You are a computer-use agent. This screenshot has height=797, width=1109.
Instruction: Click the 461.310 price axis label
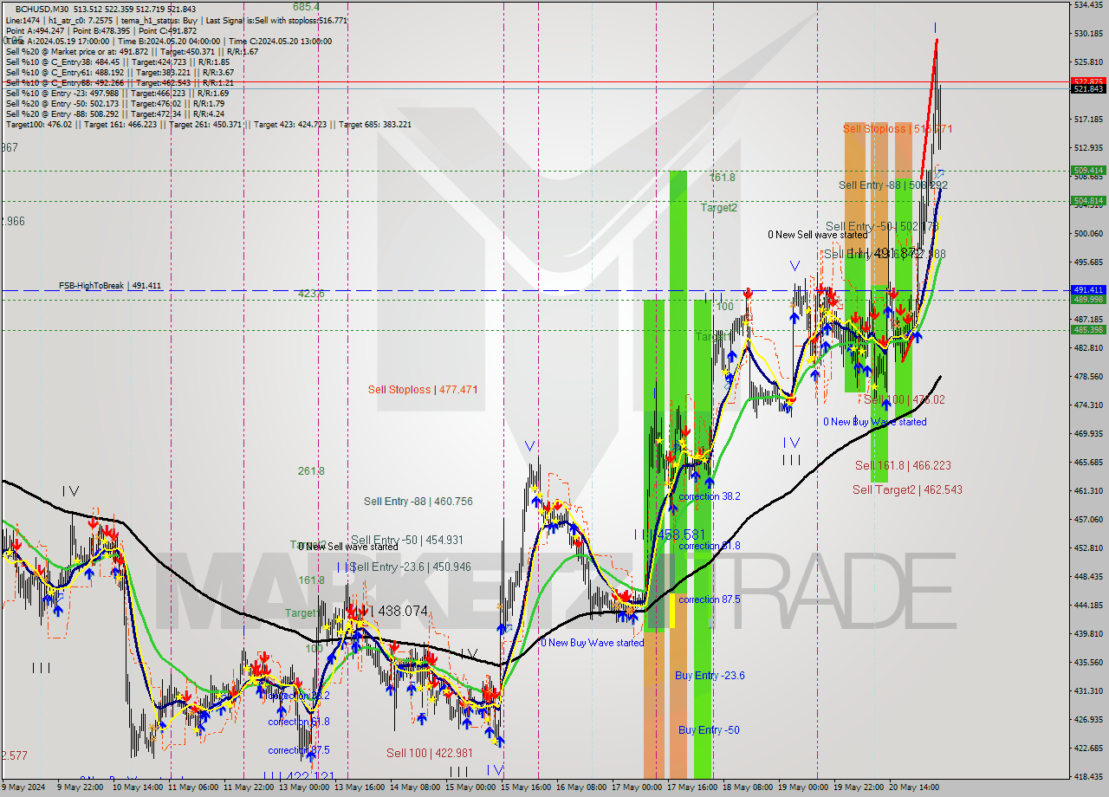[x=1088, y=490]
